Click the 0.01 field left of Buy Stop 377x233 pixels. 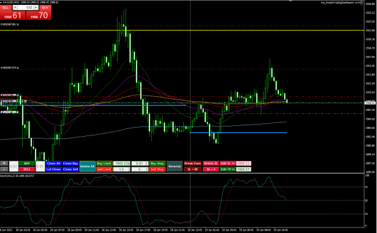[140, 163]
